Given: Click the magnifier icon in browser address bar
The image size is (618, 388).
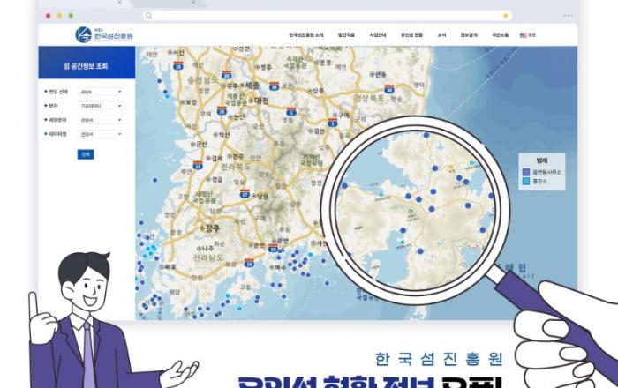Looking at the screenshot, I should (148, 15).
